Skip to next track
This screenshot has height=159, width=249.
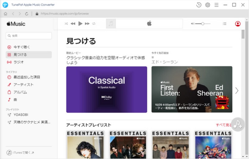[x=87, y=24]
